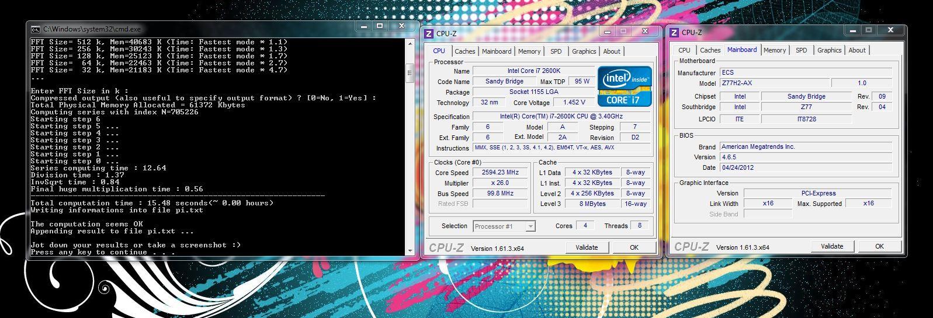This screenshot has height=318, width=933.
Task: Select the SPD tab in left CPU-Z
Action: pos(556,51)
